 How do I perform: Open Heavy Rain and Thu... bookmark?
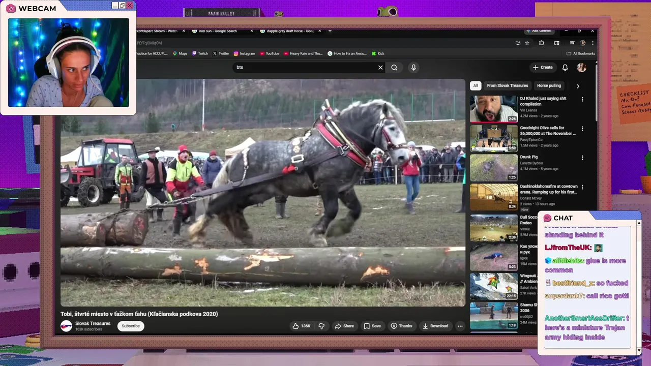click(x=303, y=53)
